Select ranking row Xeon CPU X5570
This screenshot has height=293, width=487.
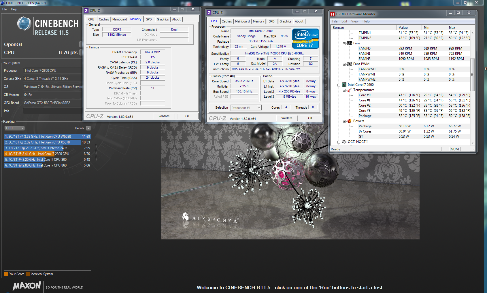(x=48, y=142)
